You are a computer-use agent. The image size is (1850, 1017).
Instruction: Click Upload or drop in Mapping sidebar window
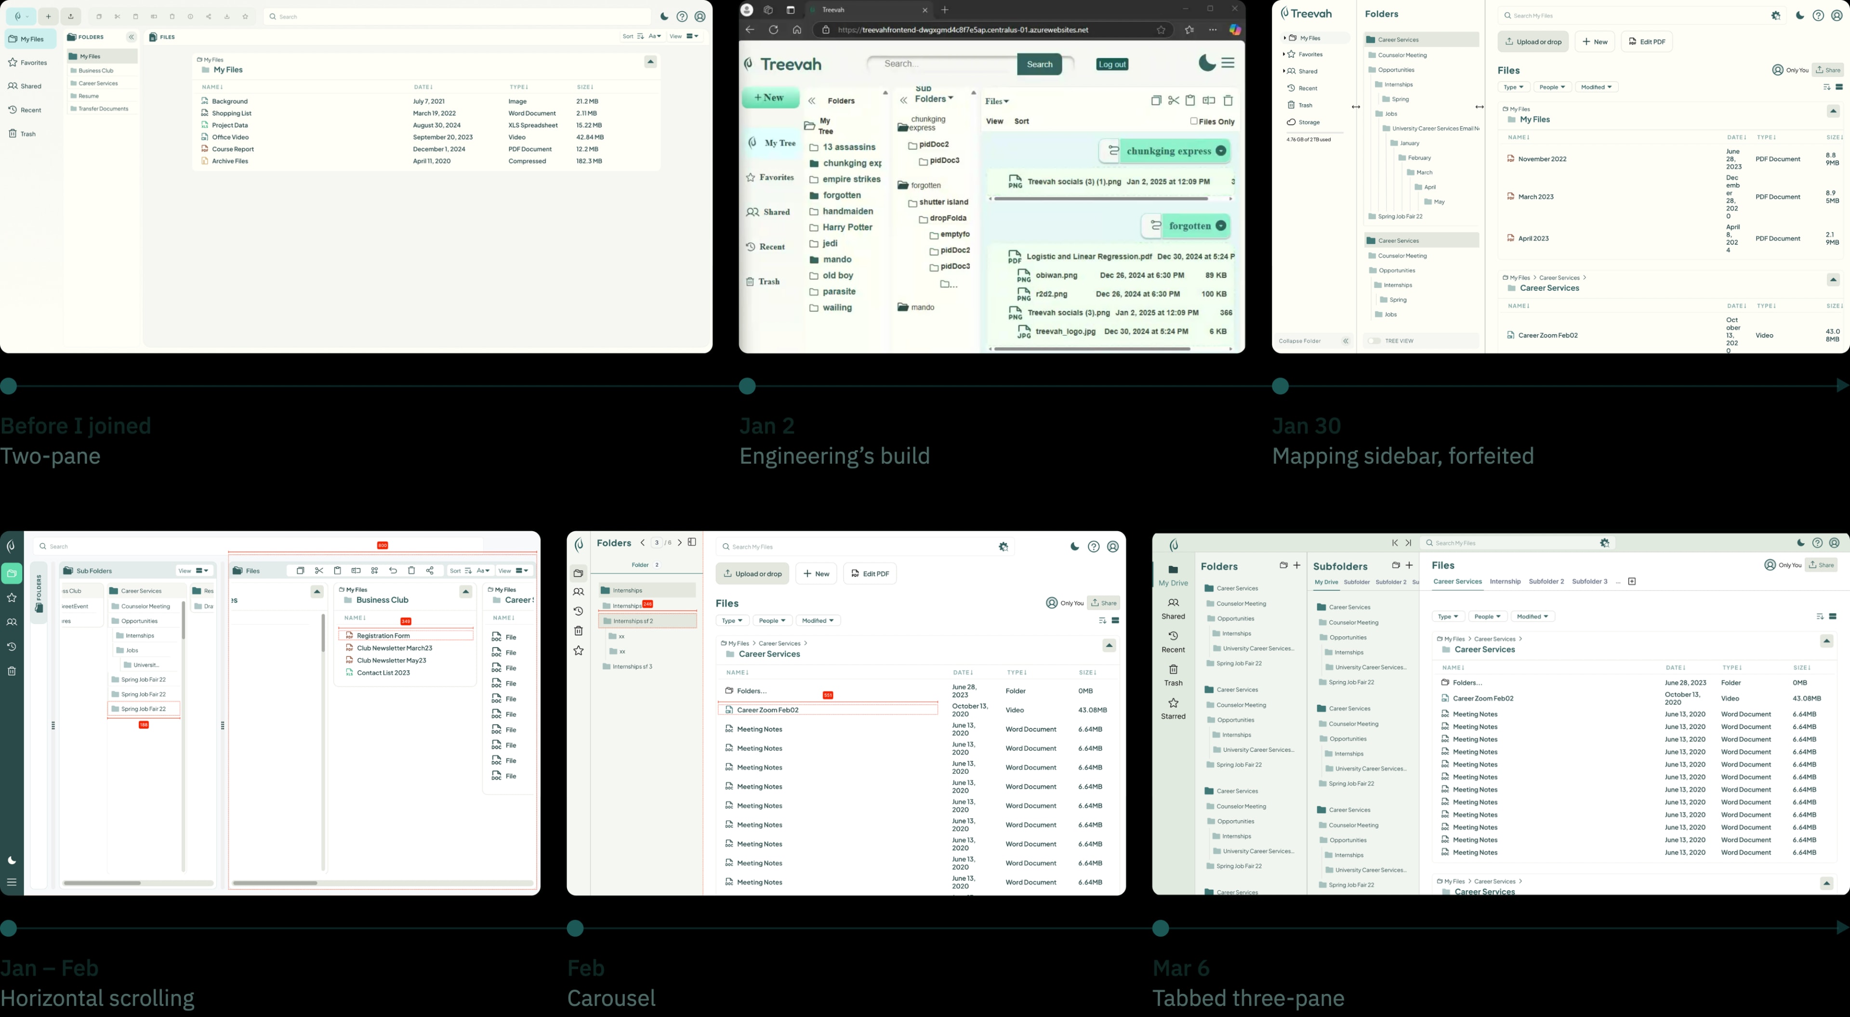1533,41
